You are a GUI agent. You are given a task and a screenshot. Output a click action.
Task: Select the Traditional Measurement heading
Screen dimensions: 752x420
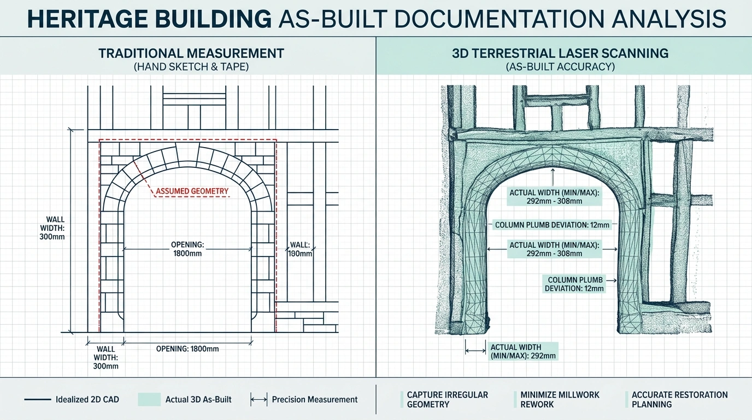click(191, 54)
